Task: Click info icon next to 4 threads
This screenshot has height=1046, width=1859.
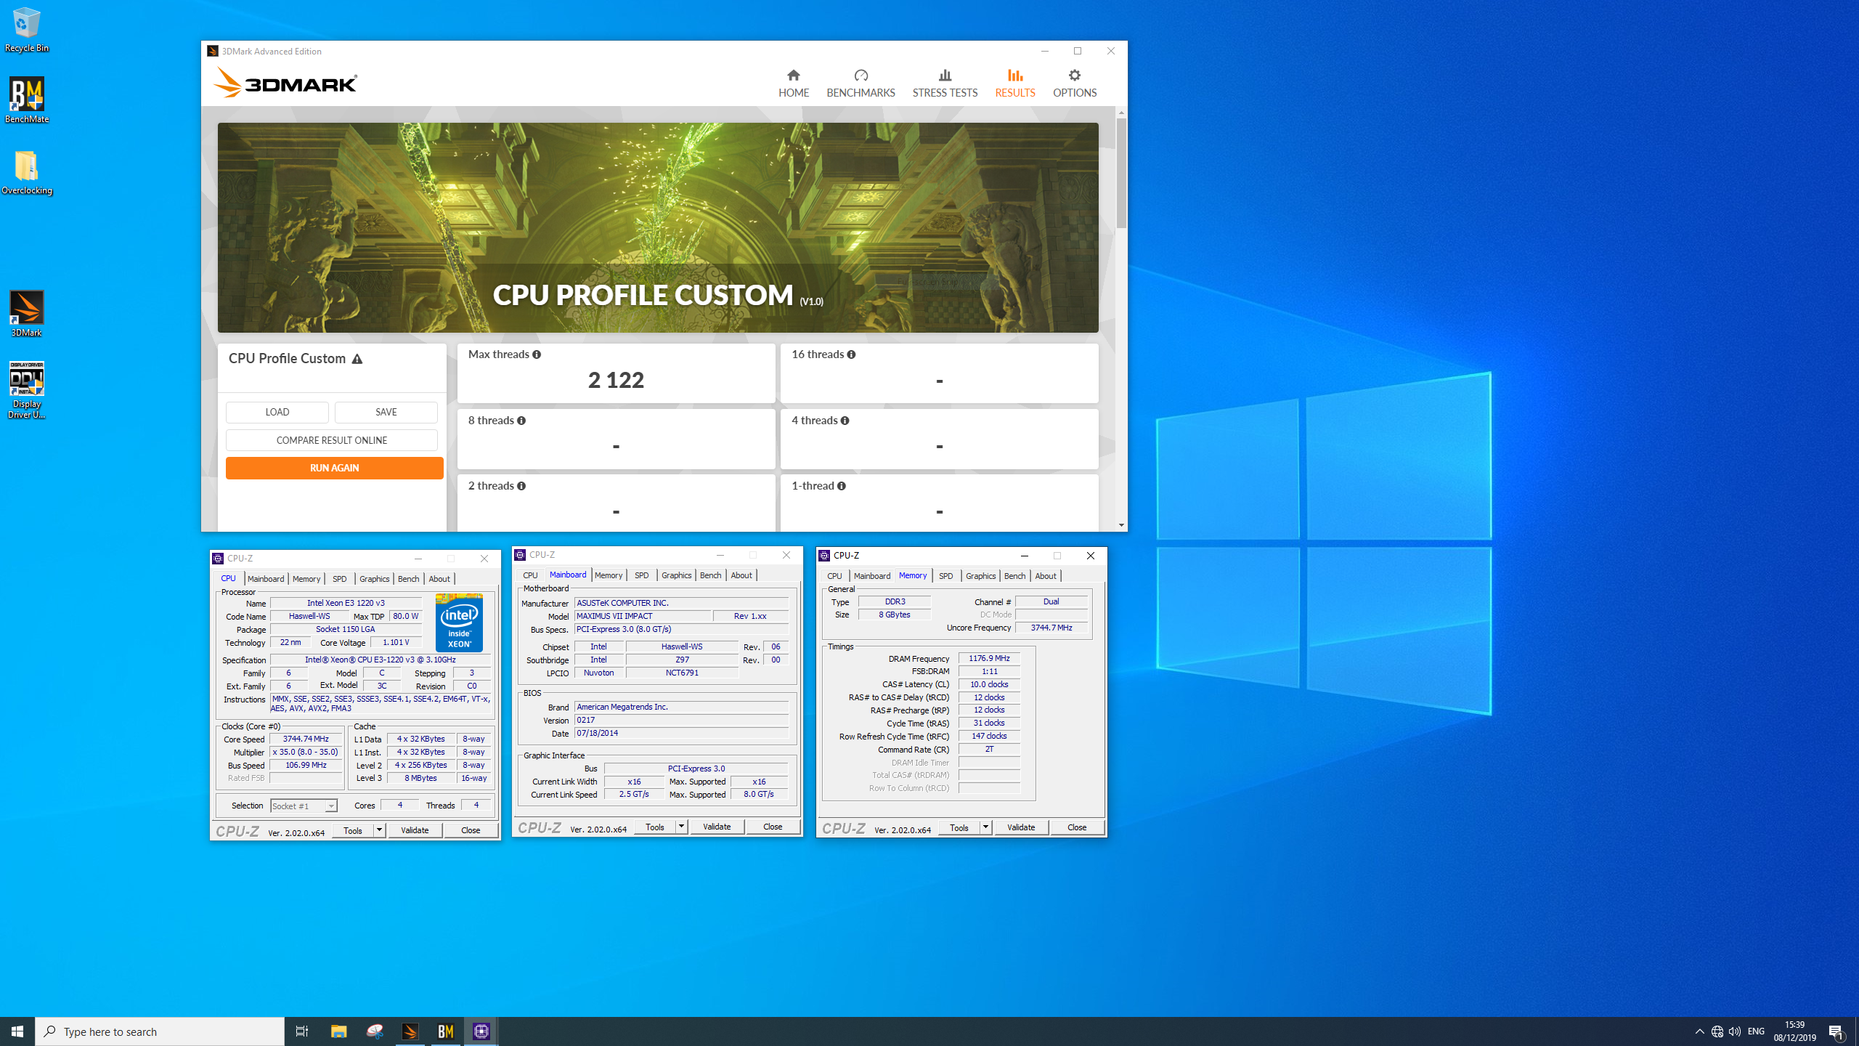Action: pos(845,421)
